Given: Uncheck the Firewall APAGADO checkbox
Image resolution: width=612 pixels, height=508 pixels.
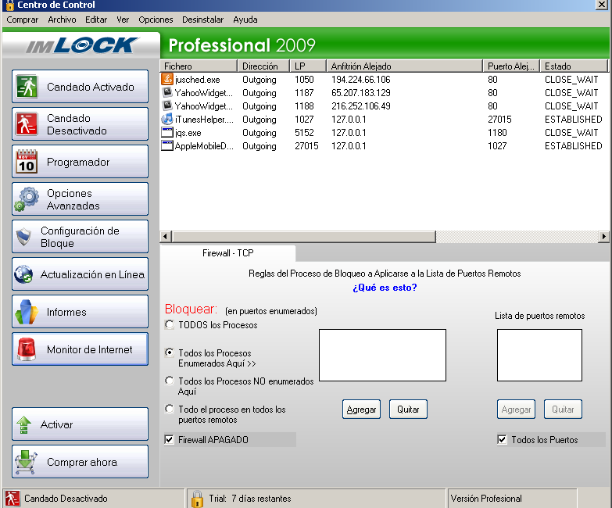Looking at the screenshot, I should [x=169, y=440].
